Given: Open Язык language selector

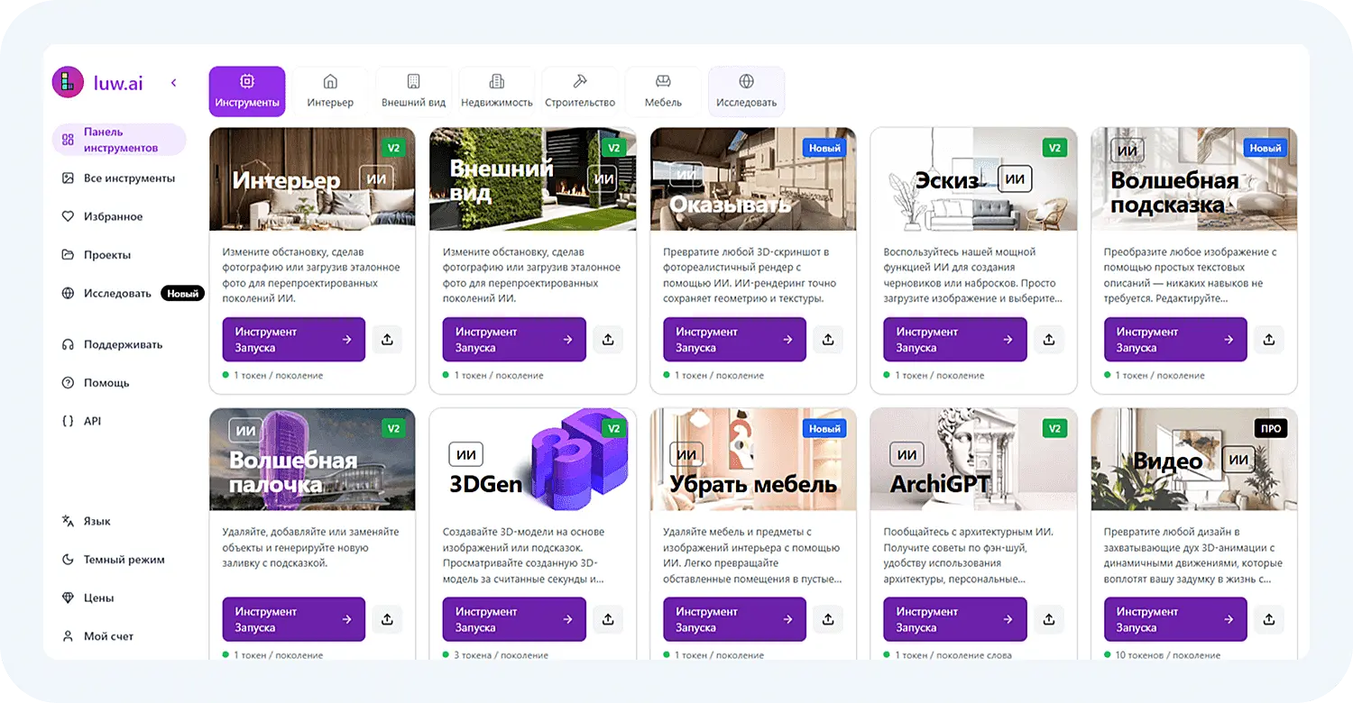Looking at the screenshot, I should coord(97,521).
